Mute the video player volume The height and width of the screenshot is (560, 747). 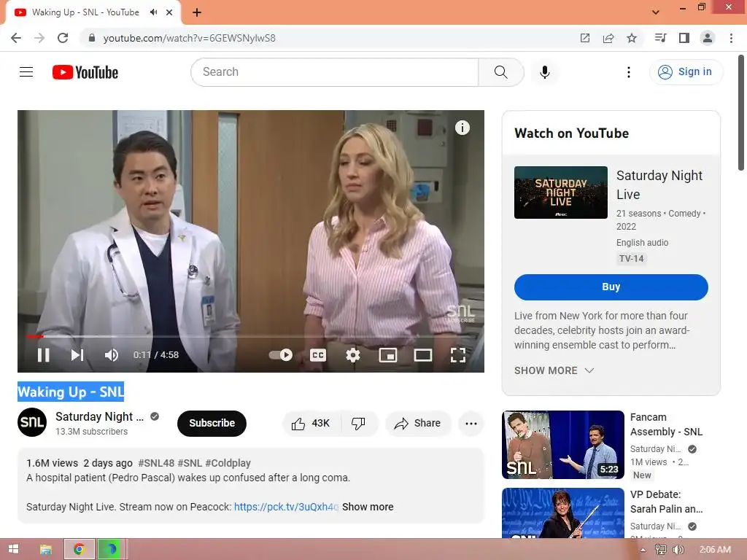coord(112,355)
